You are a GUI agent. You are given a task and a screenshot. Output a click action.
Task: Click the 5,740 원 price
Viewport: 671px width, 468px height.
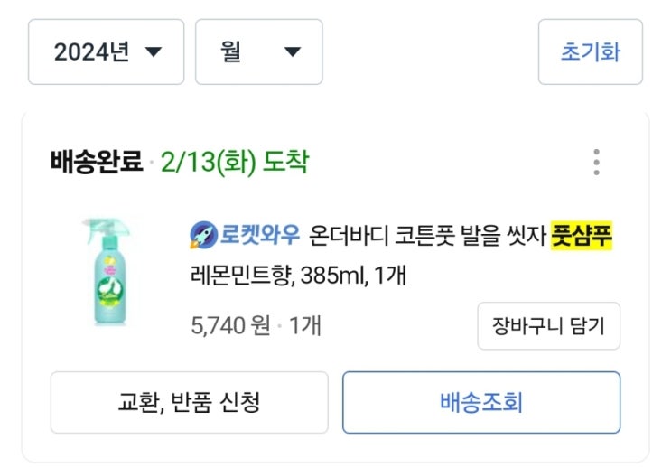click(x=230, y=325)
